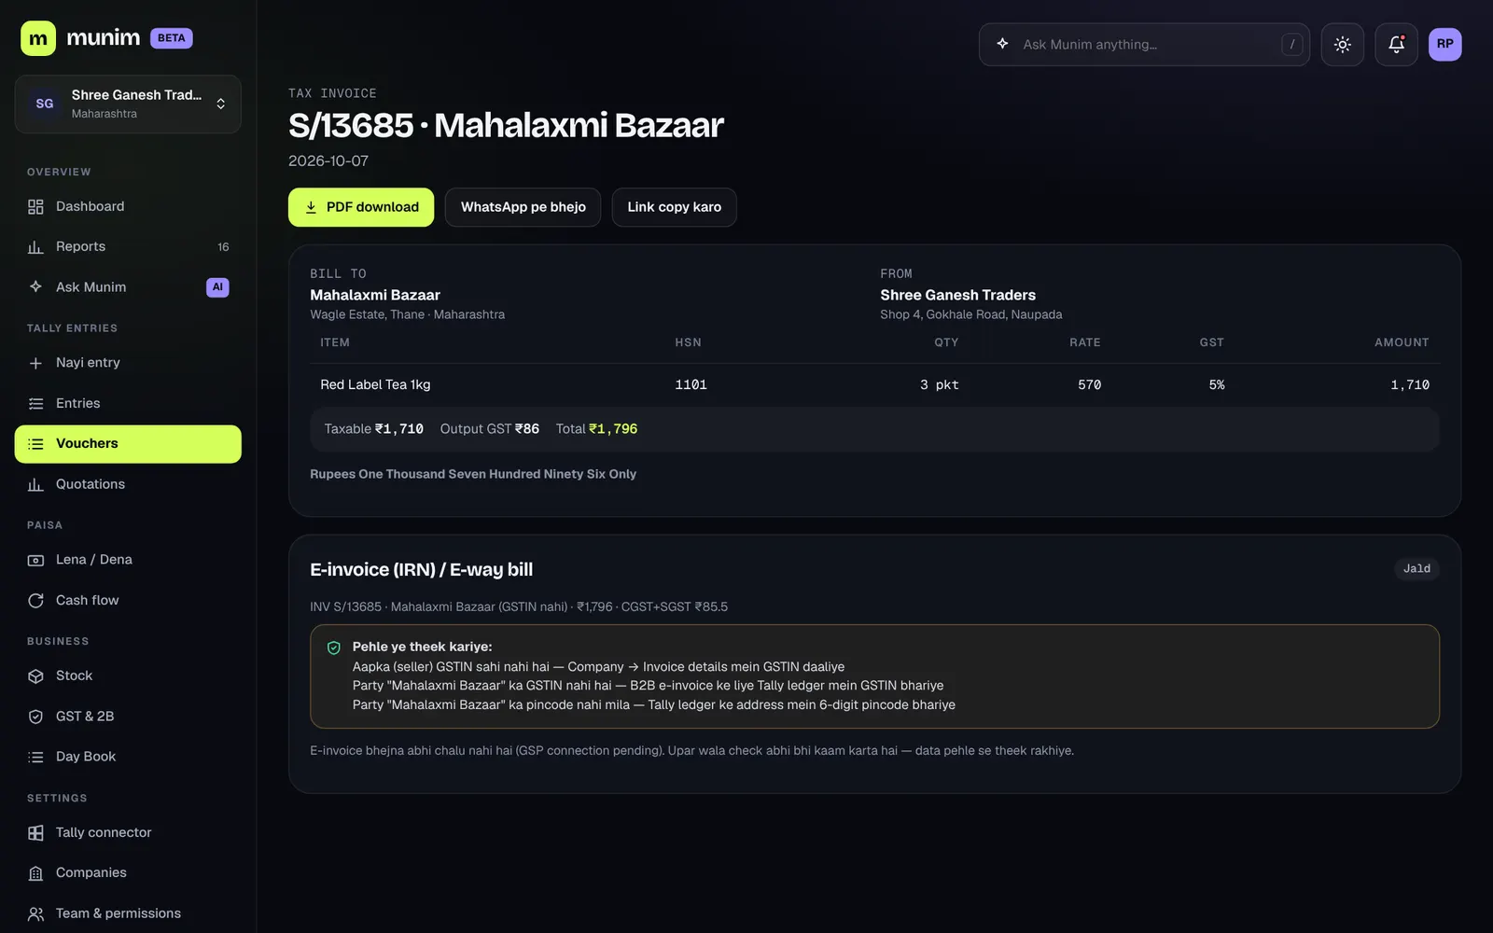Screen dimensions: 1493x933
Task: Go to Ask Munim AI page
Action: pos(128,287)
